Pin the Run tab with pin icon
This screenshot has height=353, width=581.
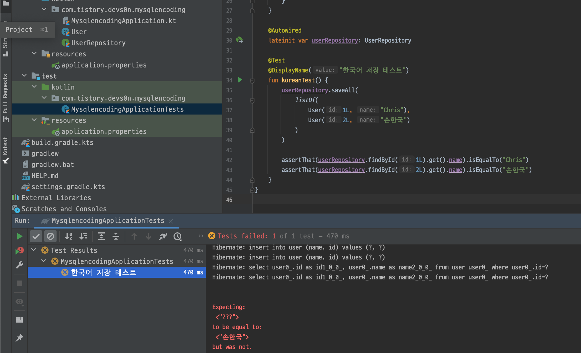coord(19,338)
